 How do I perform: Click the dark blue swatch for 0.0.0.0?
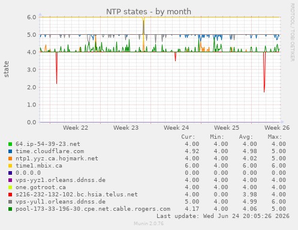click(10, 173)
